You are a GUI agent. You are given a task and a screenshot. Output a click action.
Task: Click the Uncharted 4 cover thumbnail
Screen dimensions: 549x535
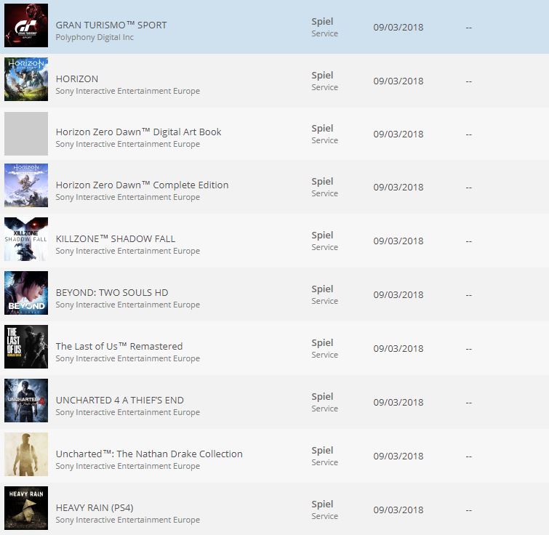26,401
